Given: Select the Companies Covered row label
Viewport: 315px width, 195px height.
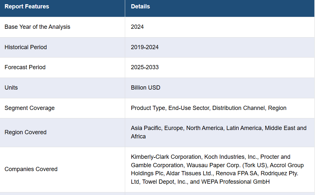Looking at the screenshot, I should (31, 169).
